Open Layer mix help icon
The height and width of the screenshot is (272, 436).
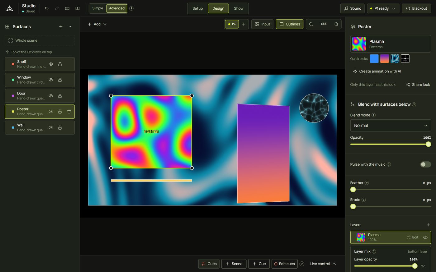[x=374, y=251]
